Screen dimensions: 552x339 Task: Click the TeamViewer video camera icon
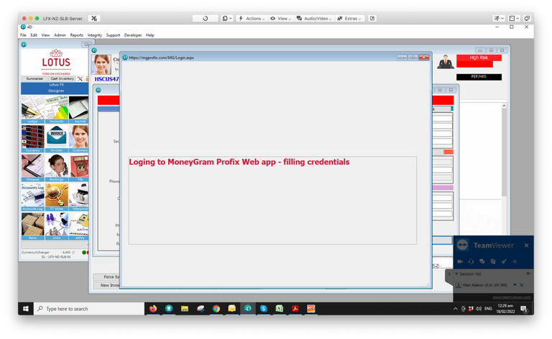(x=460, y=261)
